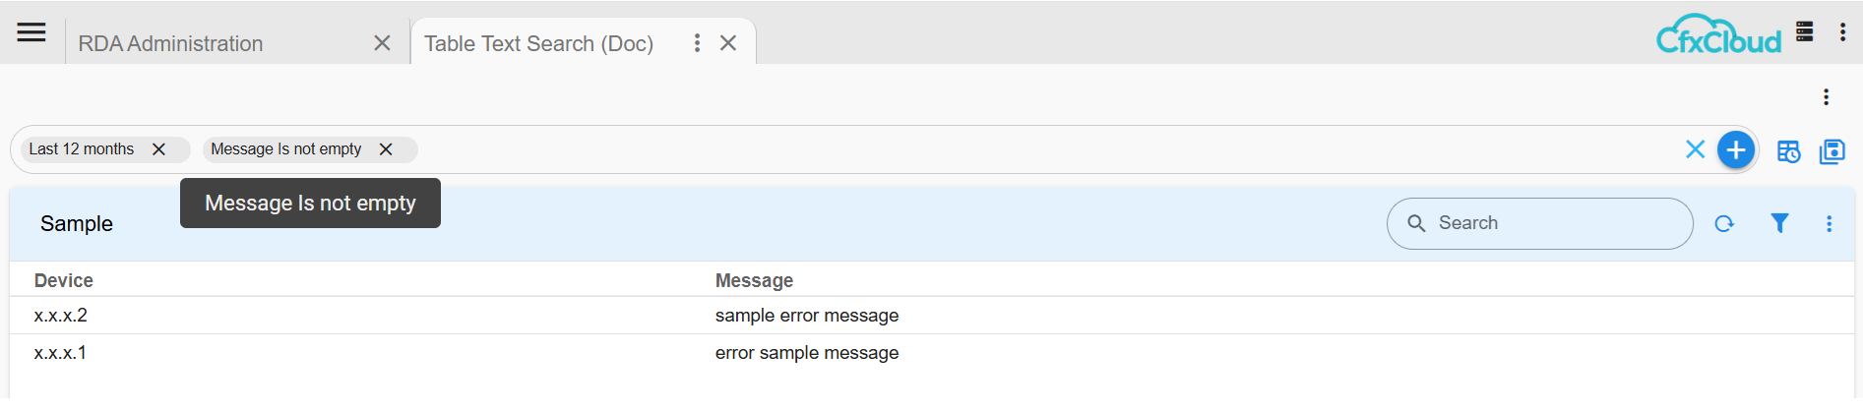
Task: Close the Table Text Search (Doc) tab
Action: [728, 43]
